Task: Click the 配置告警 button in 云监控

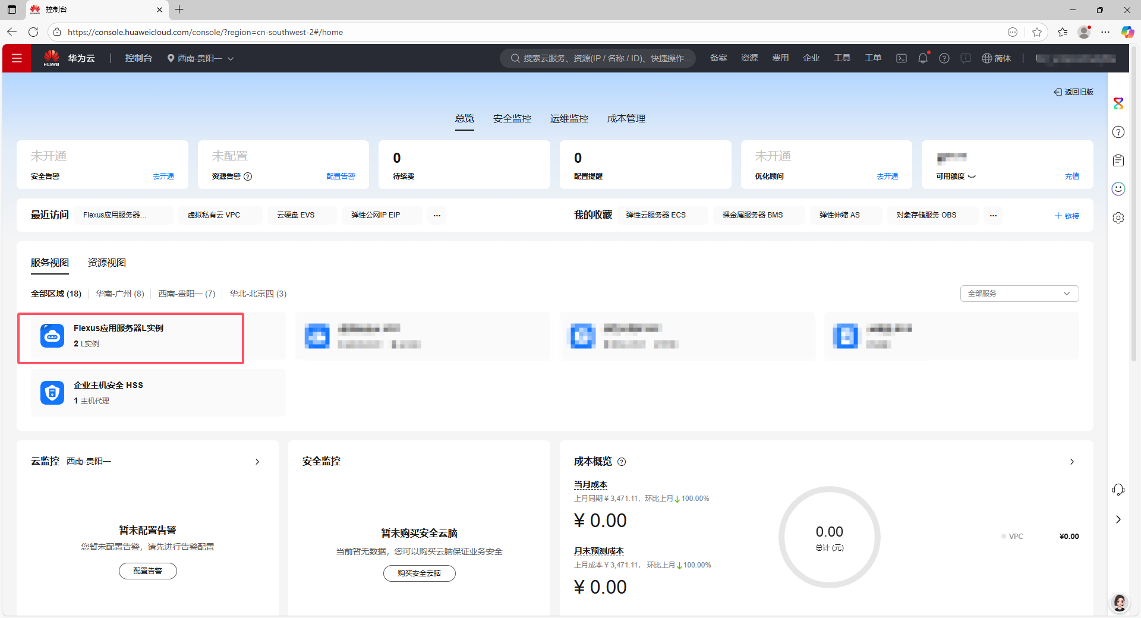Action: pyautogui.click(x=147, y=570)
